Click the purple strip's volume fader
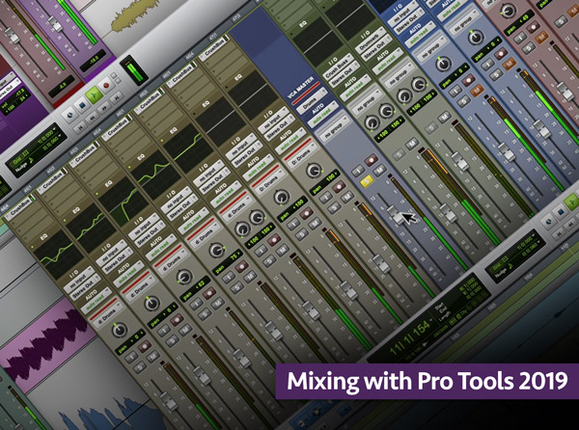The image size is (579, 430). (56, 23)
